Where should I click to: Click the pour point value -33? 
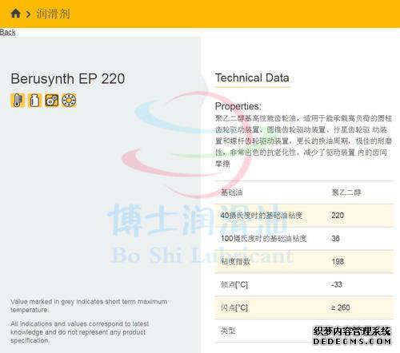(337, 284)
